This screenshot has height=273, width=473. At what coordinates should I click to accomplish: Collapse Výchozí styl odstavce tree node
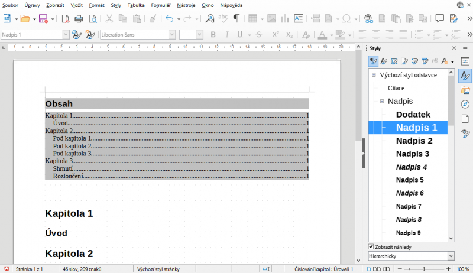[374, 75]
